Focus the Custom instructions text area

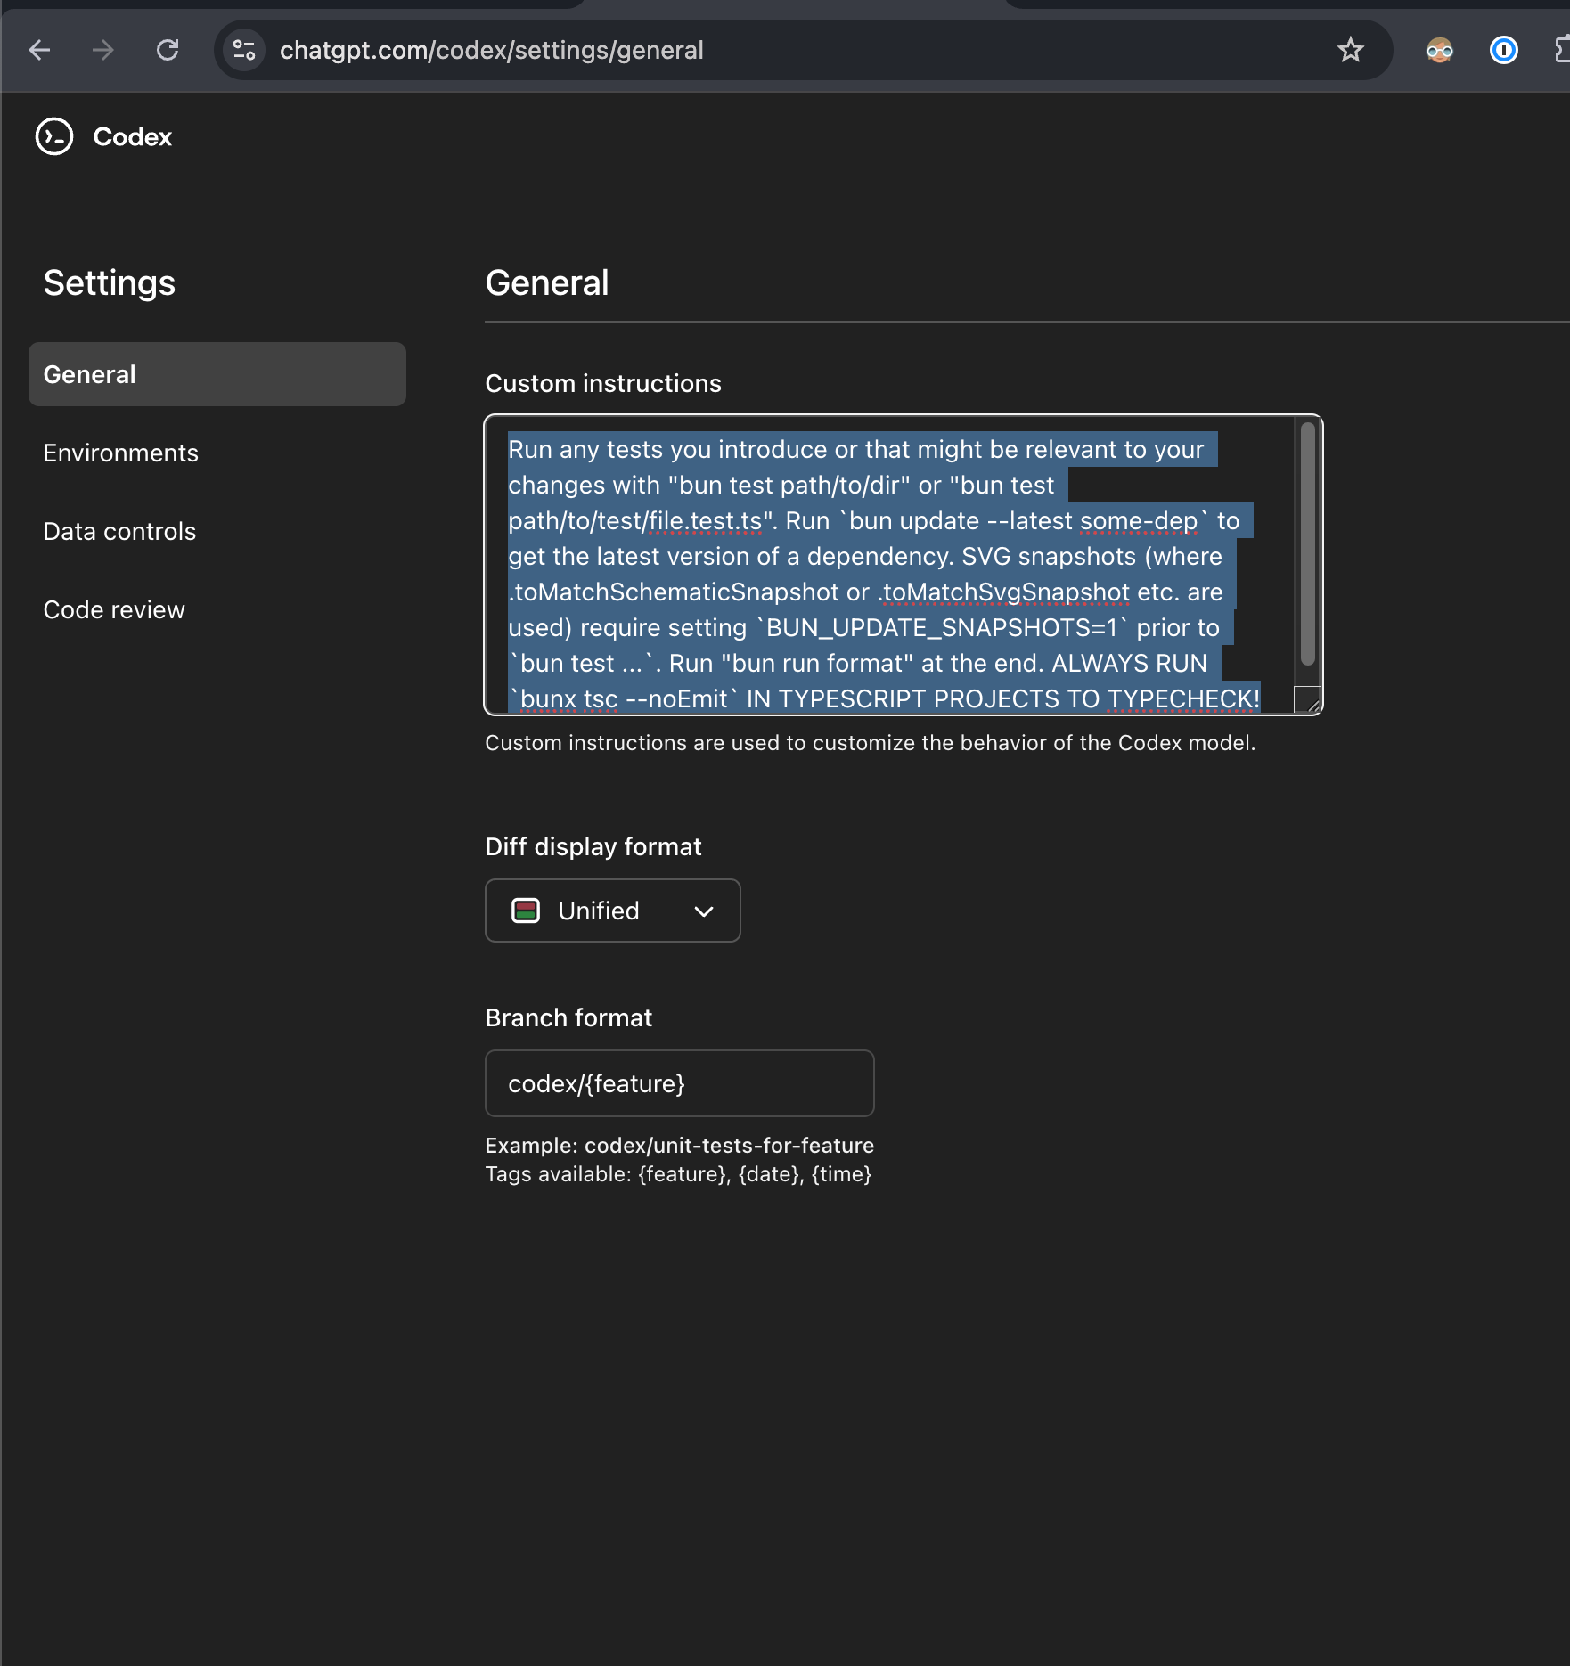coord(904,565)
